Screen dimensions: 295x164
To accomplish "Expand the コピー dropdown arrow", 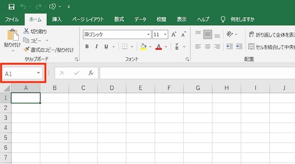I will [x=47, y=40].
